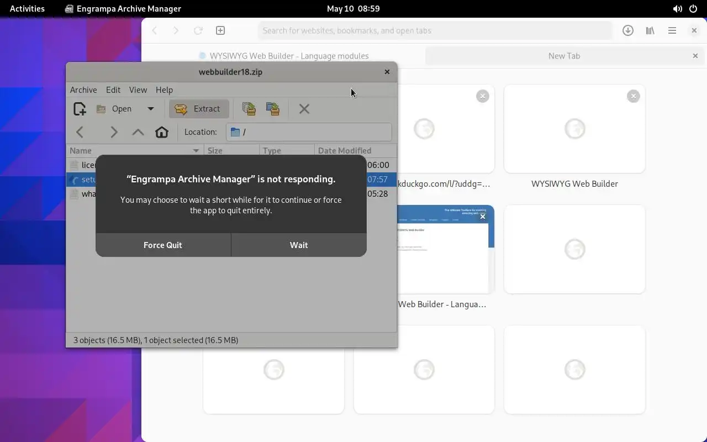Open a new tab with browser plus icon
The width and height of the screenshot is (707, 442).
tap(220, 30)
